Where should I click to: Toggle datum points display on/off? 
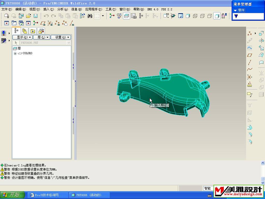[57, 23]
